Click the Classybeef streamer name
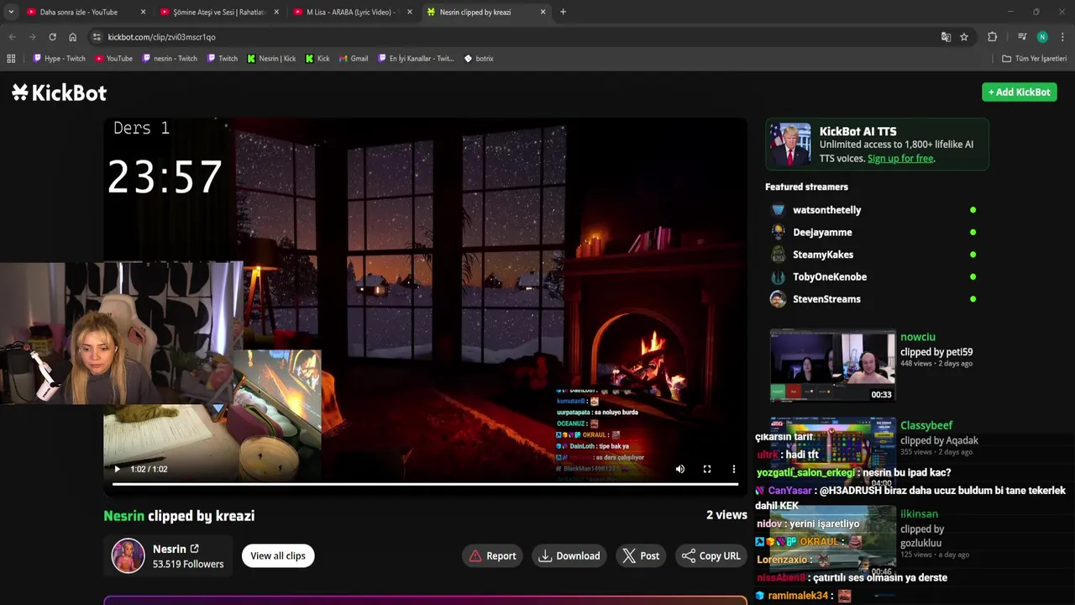The height and width of the screenshot is (605, 1075). coord(926,425)
